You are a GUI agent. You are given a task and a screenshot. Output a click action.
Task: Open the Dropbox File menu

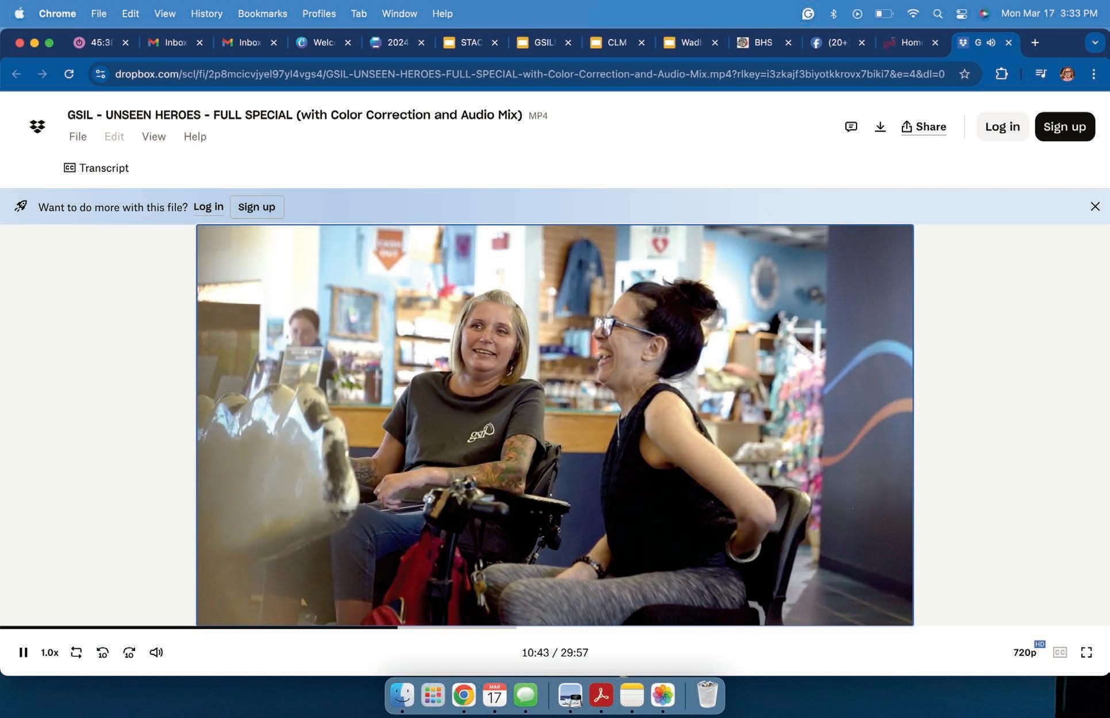pyautogui.click(x=78, y=137)
